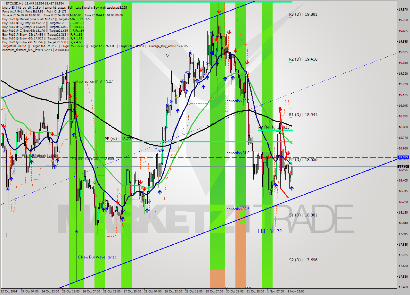410x295 pixels.
Task: Click the 'correction 87.5' annotation
Action: click(238, 209)
